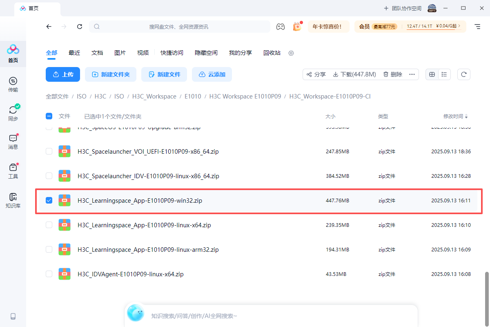Click the 搜网盘文件 search field

(x=180, y=27)
